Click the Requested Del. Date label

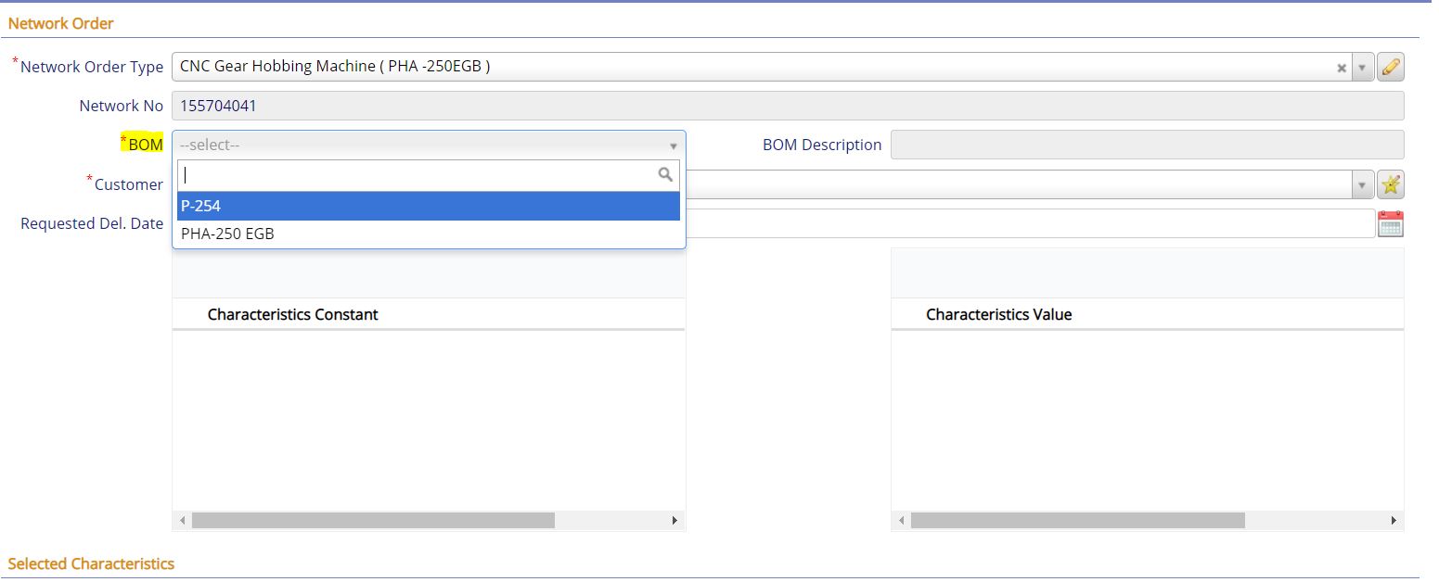point(92,223)
